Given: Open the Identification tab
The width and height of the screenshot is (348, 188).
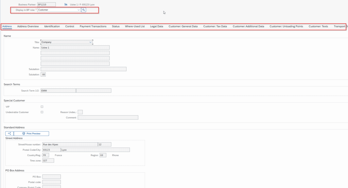Looking at the screenshot, I should pyautogui.click(x=52, y=26).
